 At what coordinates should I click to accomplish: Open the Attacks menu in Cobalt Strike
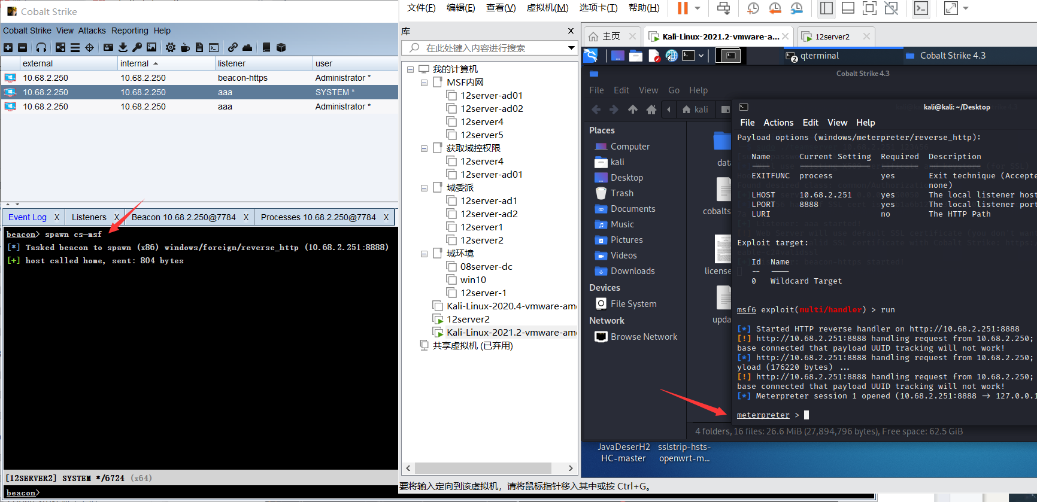[x=92, y=31]
